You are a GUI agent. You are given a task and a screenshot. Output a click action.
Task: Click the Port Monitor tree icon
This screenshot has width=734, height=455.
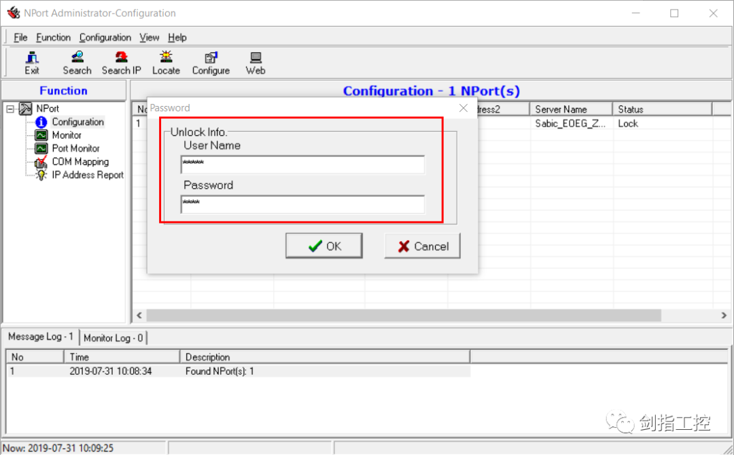tap(41, 148)
